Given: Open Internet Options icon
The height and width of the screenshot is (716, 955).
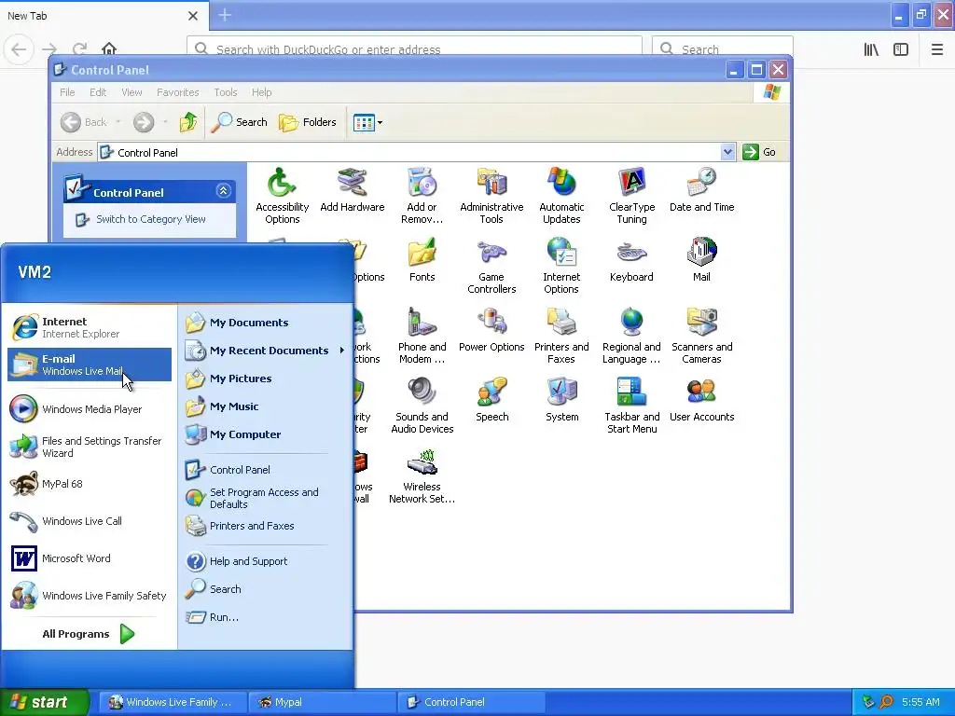Looking at the screenshot, I should 561,266.
